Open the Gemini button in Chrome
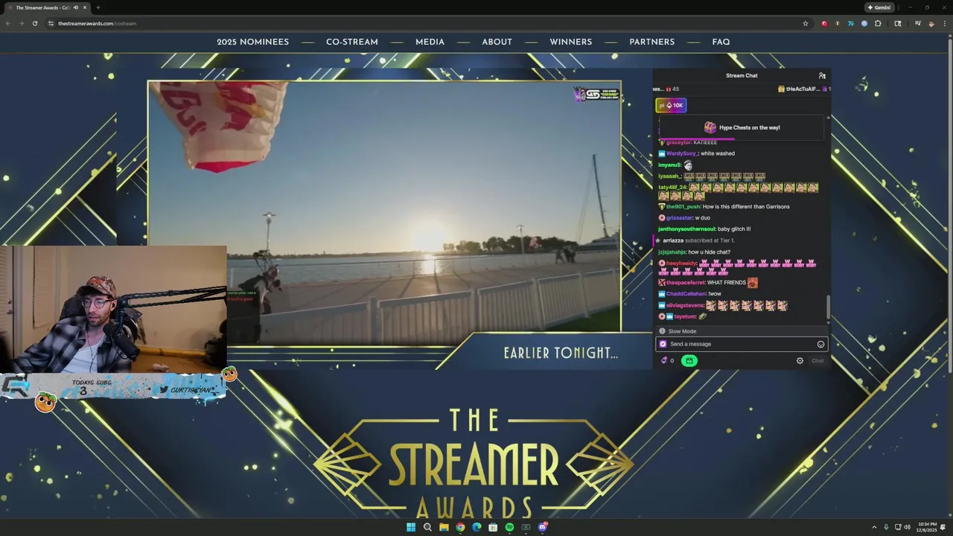953x536 pixels. click(x=879, y=7)
